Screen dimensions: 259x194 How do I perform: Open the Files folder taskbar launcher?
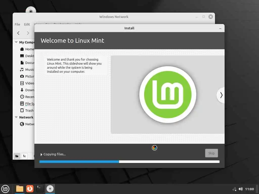pyautogui.click(x=19, y=189)
